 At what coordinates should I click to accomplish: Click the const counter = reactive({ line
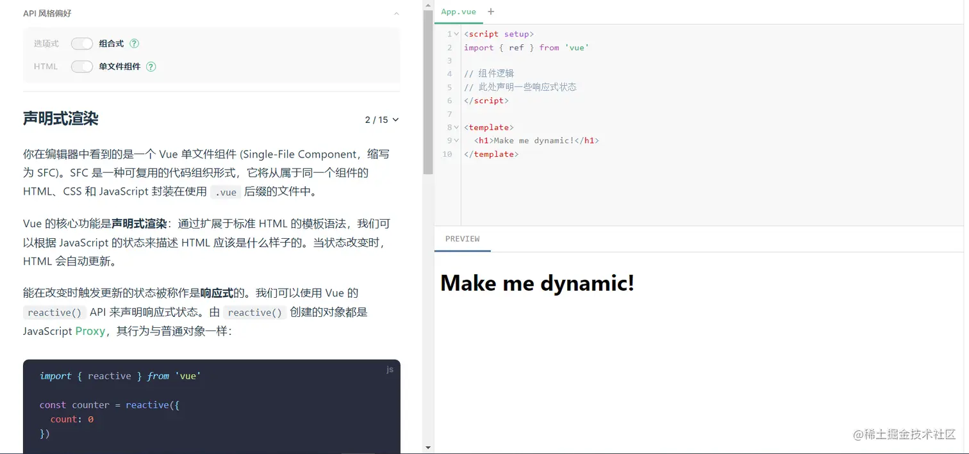[x=109, y=405]
